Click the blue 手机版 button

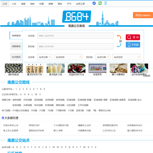click(x=133, y=45)
